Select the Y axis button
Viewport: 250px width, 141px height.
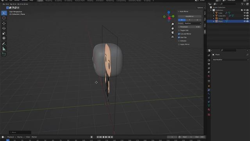coord(189,20)
